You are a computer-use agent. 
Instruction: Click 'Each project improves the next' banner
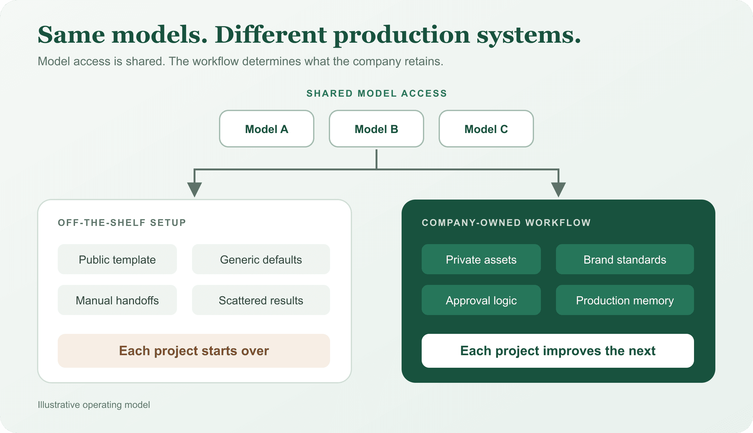(x=558, y=351)
